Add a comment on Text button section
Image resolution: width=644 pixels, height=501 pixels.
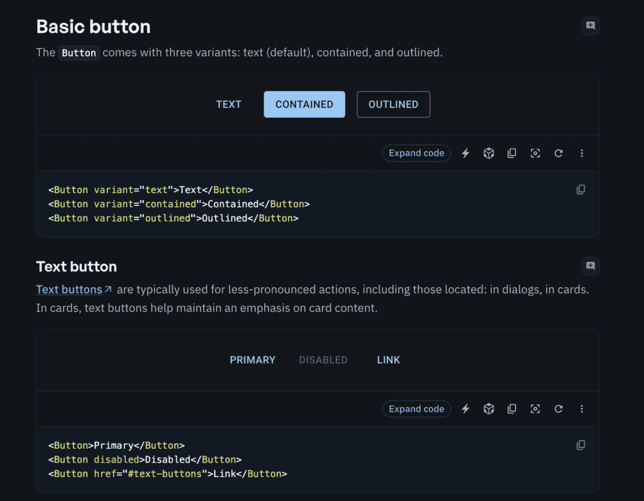click(x=590, y=266)
